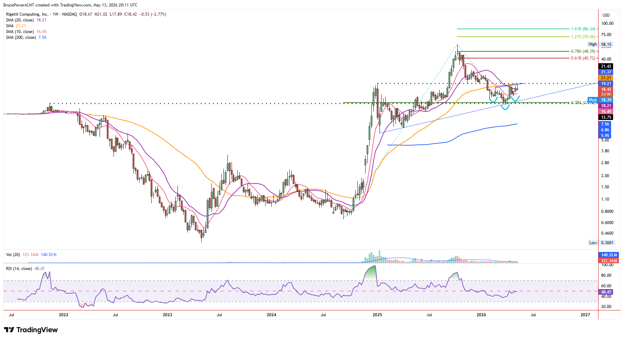Click the black 12.75 price tag
This screenshot has width=624, height=340.
click(x=606, y=117)
